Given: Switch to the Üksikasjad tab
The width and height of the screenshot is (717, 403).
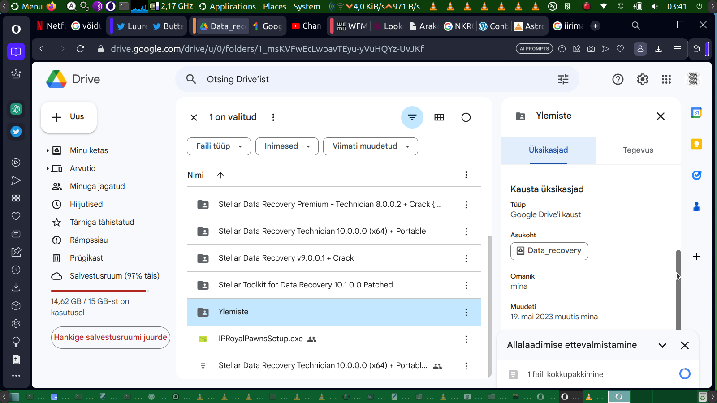Looking at the screenshot, I should tap(549, 150).
